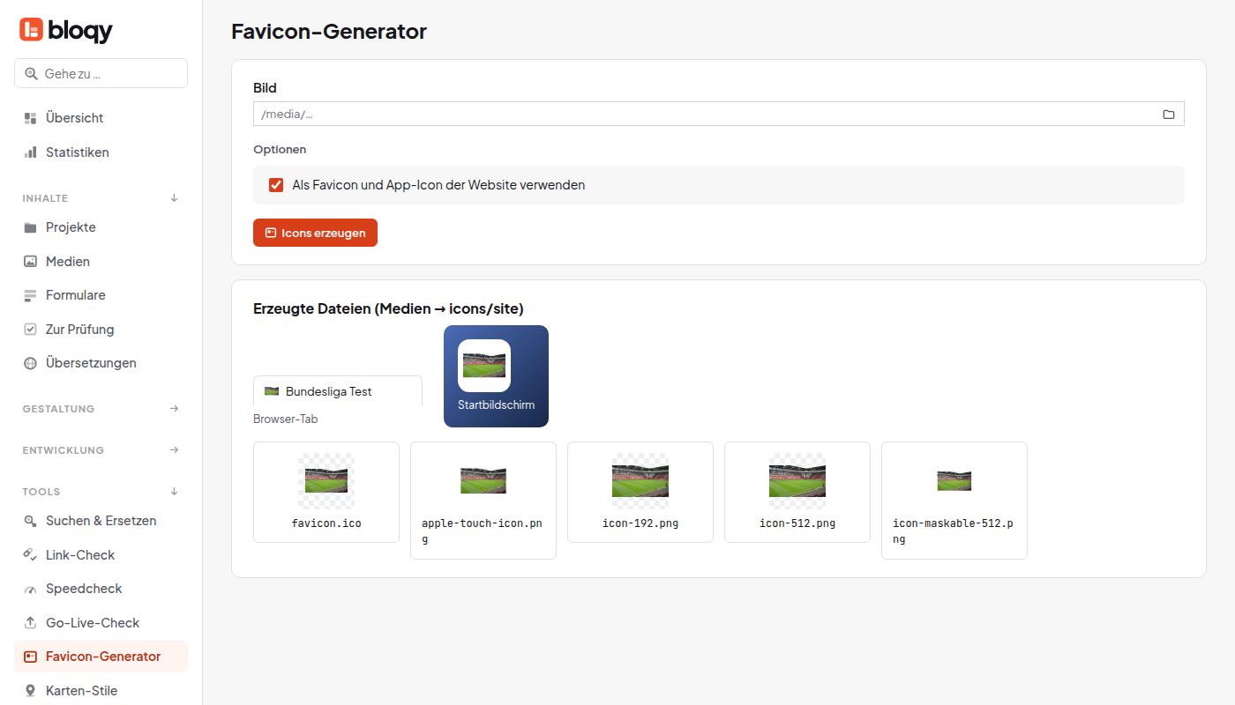Click the Favicon-Generator sidebar icon
This screenshot has height=705, width=1235.
[30, 657]
